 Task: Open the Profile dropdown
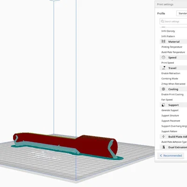pos(182,14)
